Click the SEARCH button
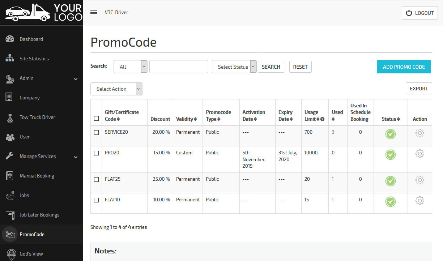The image size is (443, 261). click(x=271, y=67)
